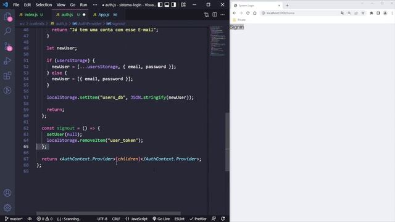Click the editor vertical scrollbar thumb
This screenshot has width=395, height=222.
[227, 142]
